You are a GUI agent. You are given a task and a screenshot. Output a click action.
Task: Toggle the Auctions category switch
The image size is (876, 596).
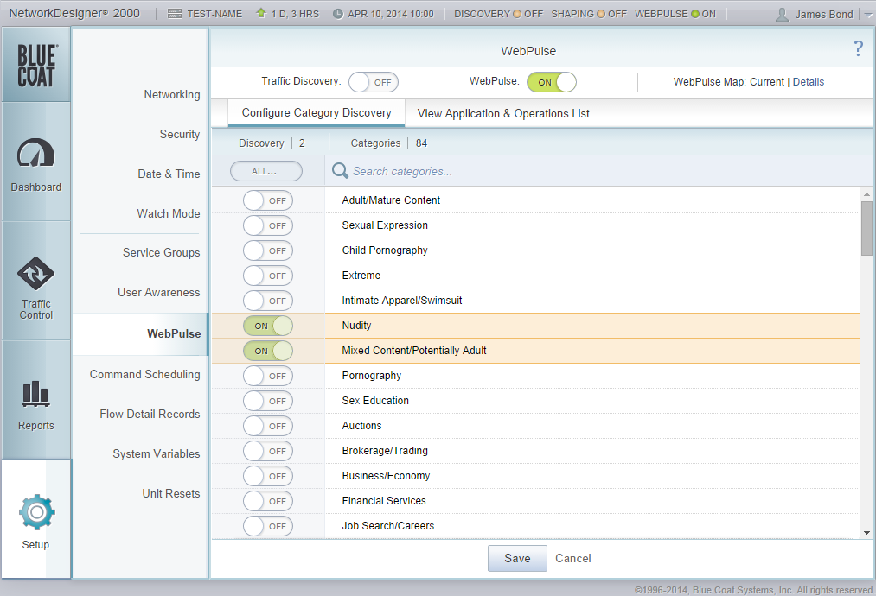pyautogui.click(x=267, y=427)
